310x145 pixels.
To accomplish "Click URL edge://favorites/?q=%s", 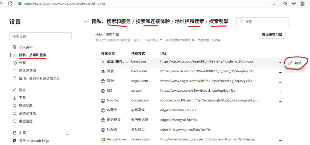I will tap(178, 110).
